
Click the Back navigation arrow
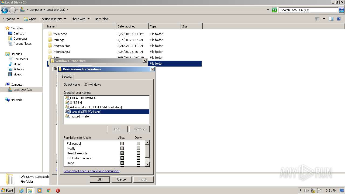tap(5, 10)
